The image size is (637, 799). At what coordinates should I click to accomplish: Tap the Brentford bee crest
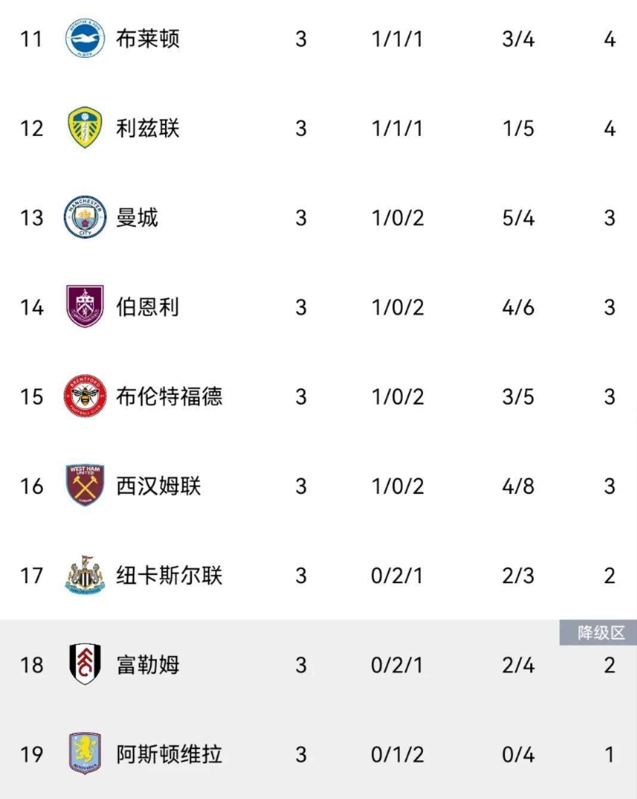(x=85, y=396)
